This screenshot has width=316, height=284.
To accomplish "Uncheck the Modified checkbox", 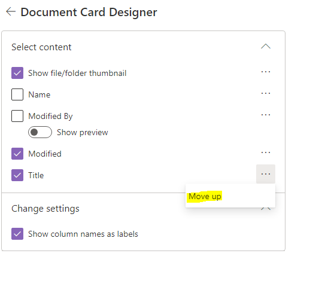I will pos(17,154).
